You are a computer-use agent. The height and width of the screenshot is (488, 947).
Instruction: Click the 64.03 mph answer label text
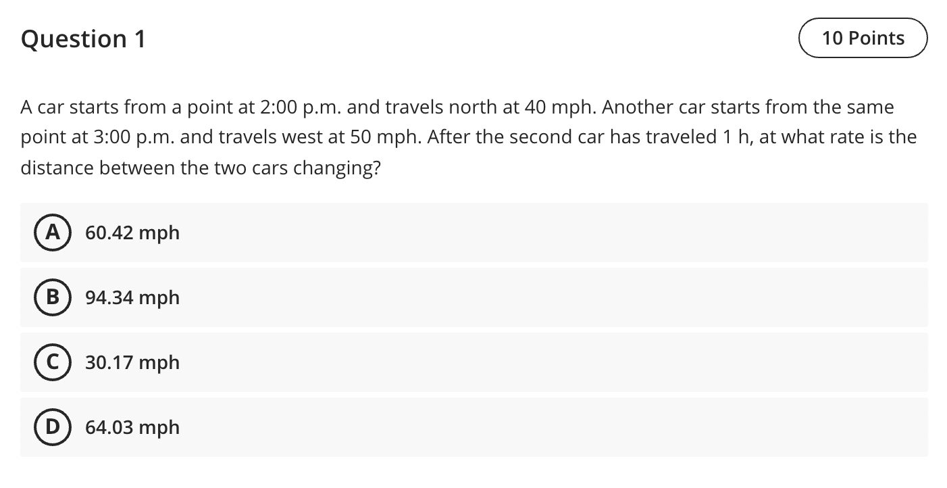pos(132,427)
